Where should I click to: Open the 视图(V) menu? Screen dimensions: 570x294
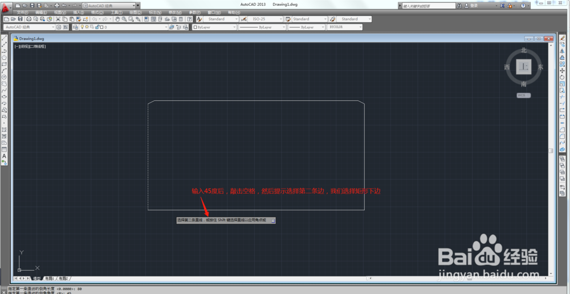[x=60, y=13]
